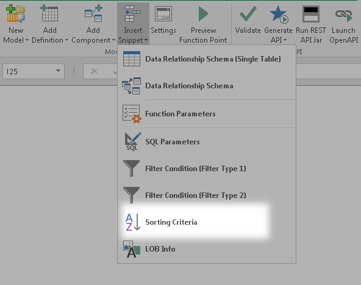361x285 pixels.
Task: Open the Name Box cell reference dropdown
Action: point(59,71)
